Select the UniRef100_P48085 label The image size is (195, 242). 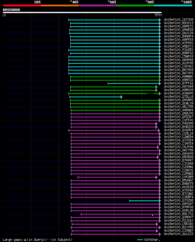(x=179, y=124)
